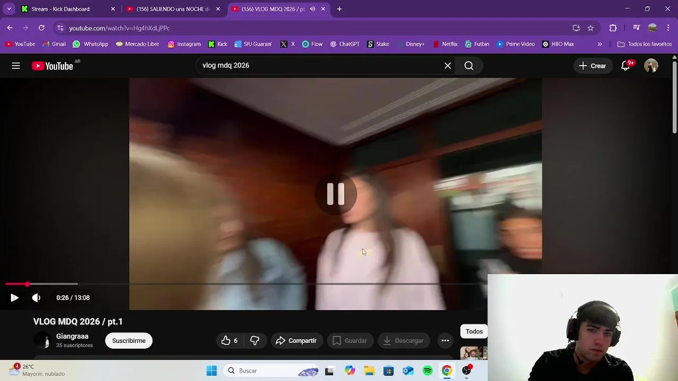Viewport: 678px width, 381px height.
Task: Open the YouTube bookmark
Action: (x=21, y=44)
